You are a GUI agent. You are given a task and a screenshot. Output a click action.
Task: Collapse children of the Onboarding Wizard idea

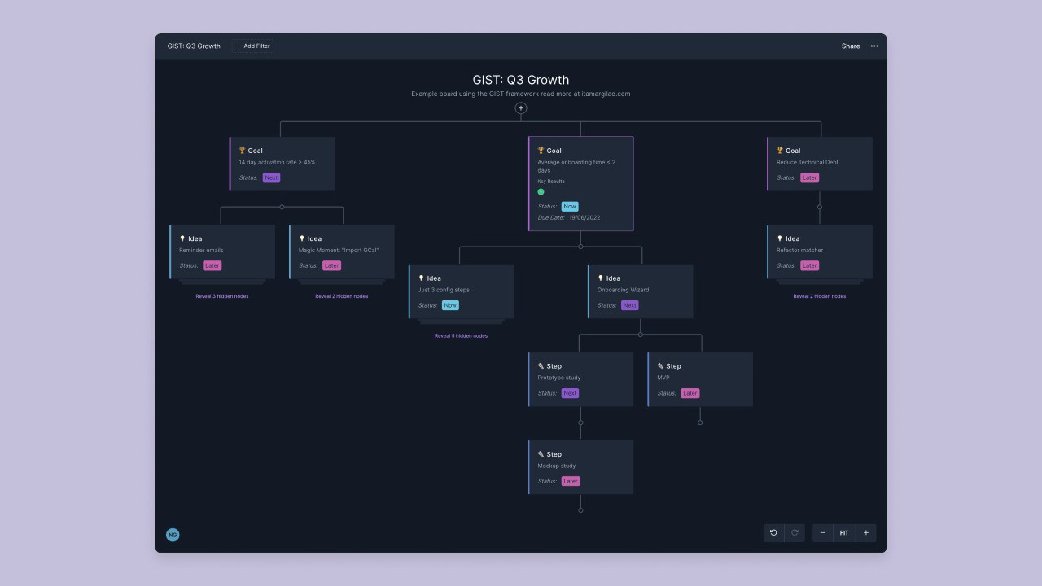(x=641, y=335)
